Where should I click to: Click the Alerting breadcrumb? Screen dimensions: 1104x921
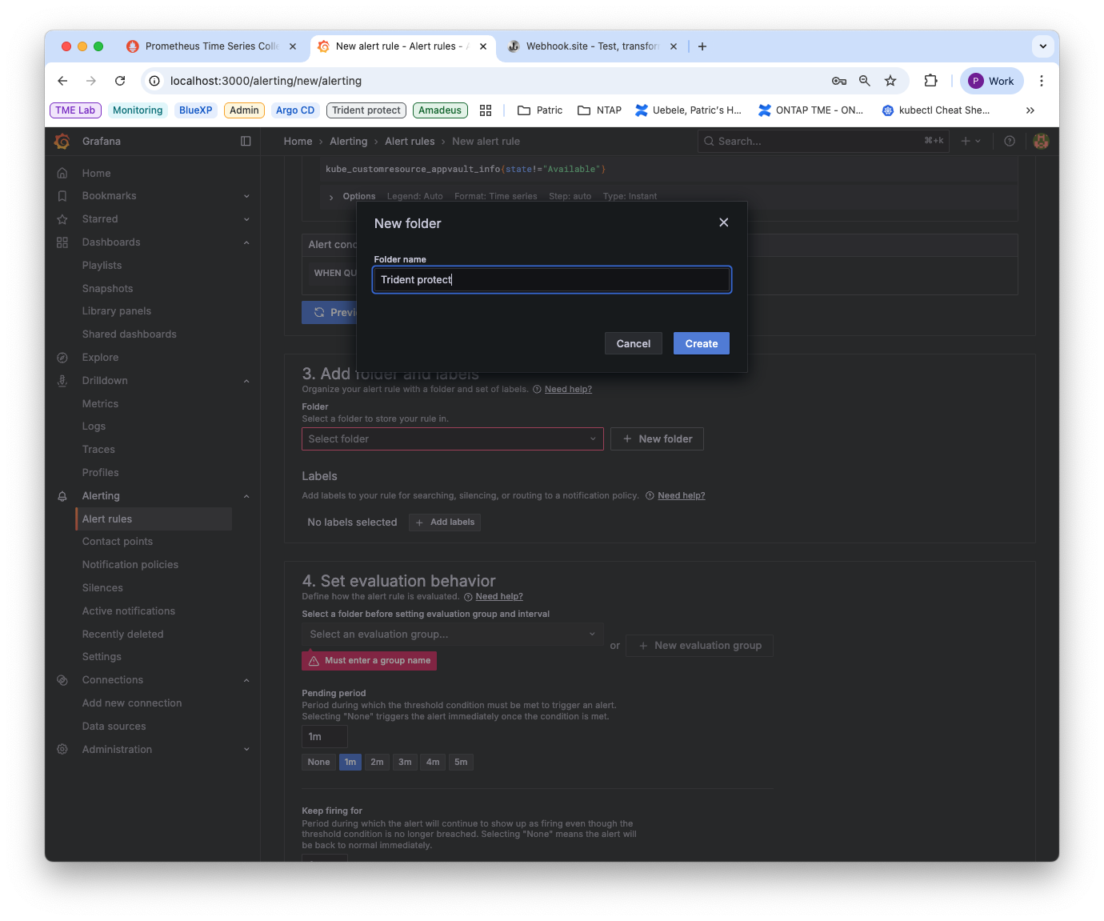click(349, 141)
